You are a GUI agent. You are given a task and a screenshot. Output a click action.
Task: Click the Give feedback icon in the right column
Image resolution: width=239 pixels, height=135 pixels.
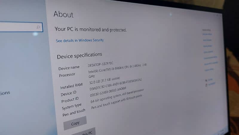tap(206, 85)
